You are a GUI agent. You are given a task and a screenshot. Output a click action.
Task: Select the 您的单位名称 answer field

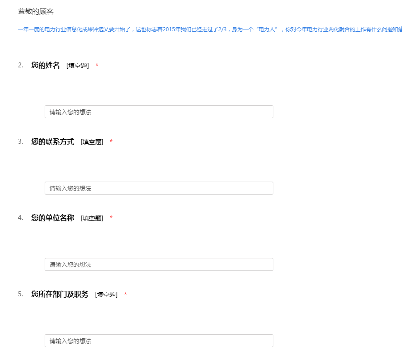159,265
